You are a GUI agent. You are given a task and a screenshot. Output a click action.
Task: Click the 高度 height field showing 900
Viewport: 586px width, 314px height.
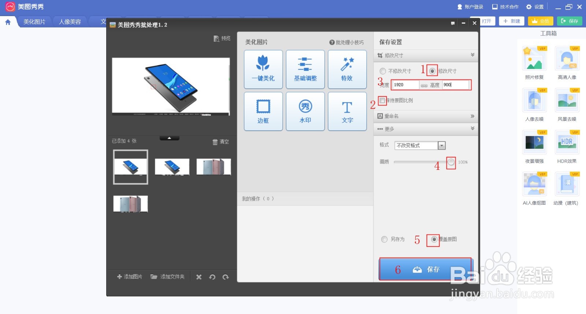pyautogui.click(x=455, y=85)
